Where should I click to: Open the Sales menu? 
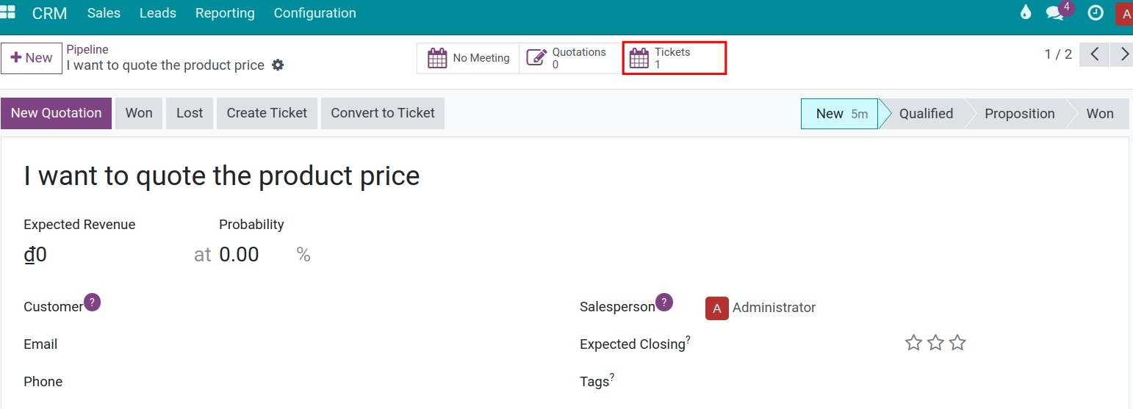click(x=104, y=13)
